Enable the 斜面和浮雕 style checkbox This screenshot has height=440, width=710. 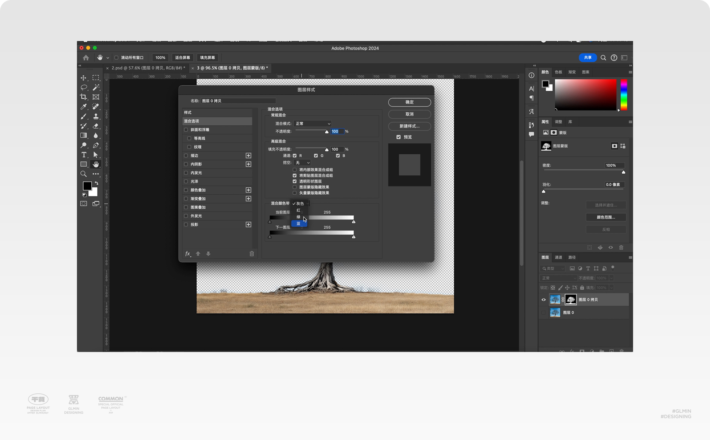pyautogui.click(x=186, y=130)
